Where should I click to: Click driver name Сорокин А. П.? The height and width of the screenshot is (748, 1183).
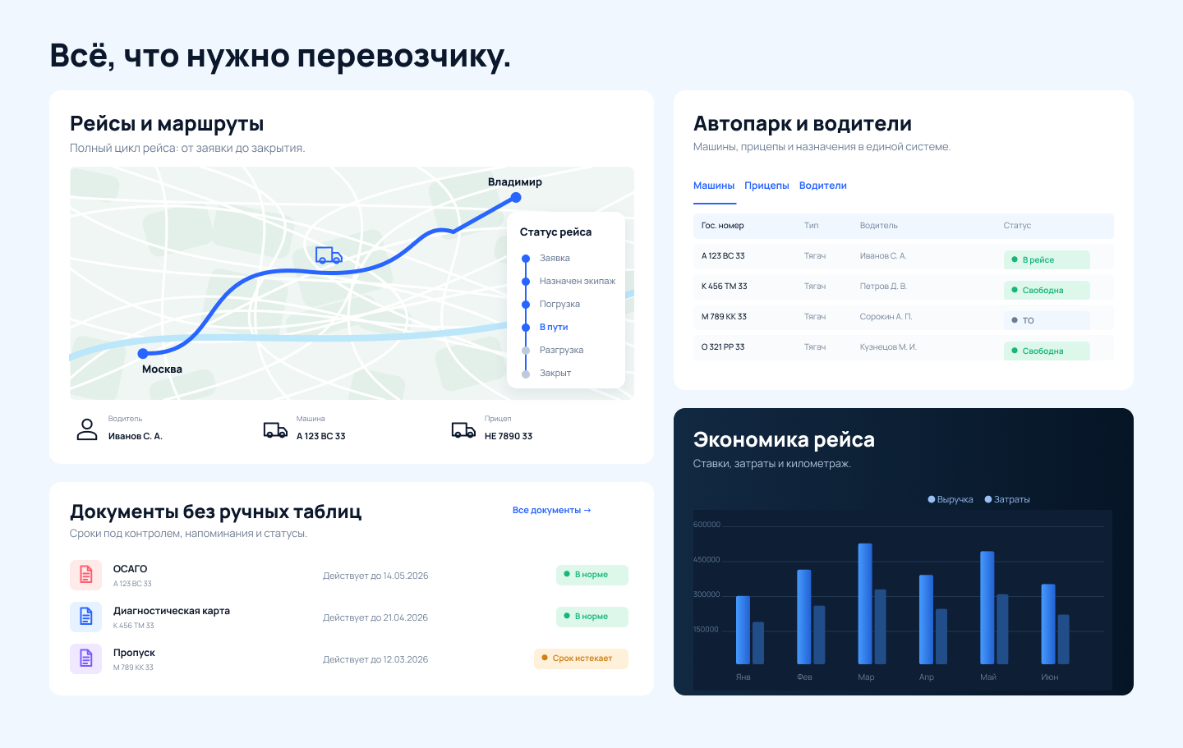pos(886,317)
